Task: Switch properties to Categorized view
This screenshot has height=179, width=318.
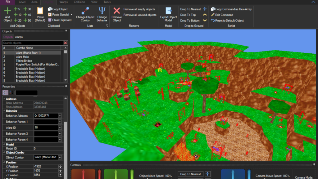Action: tap(5, 92)
